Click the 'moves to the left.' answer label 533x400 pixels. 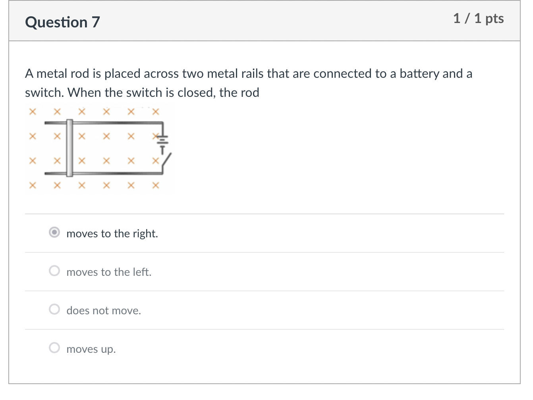(109, 272)
